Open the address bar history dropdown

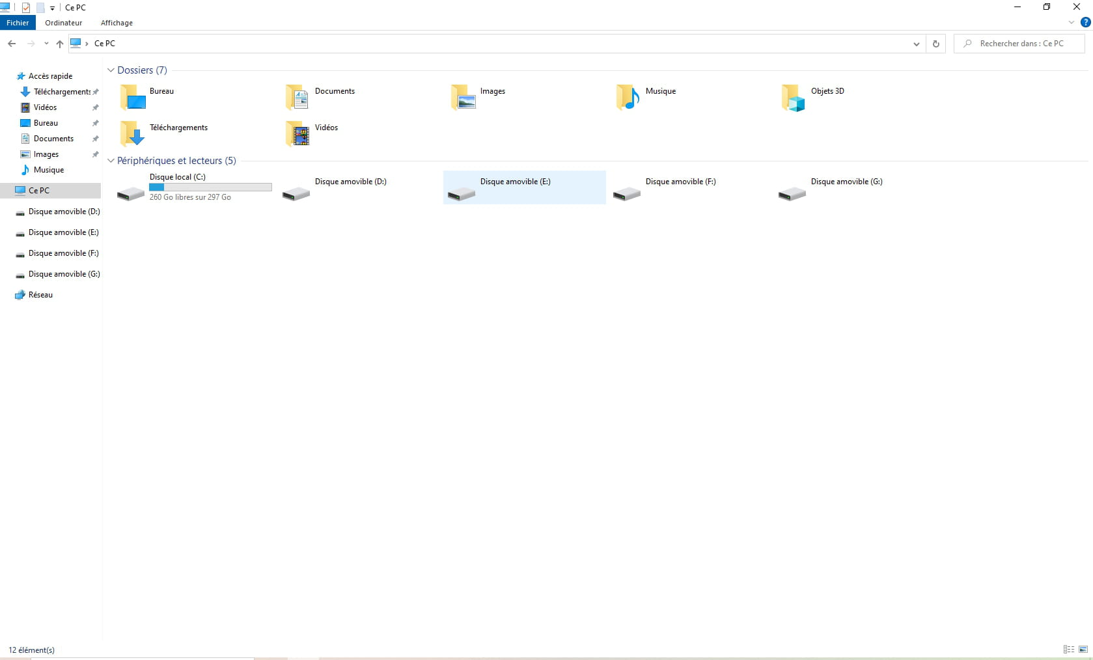(x=916, y=44)
